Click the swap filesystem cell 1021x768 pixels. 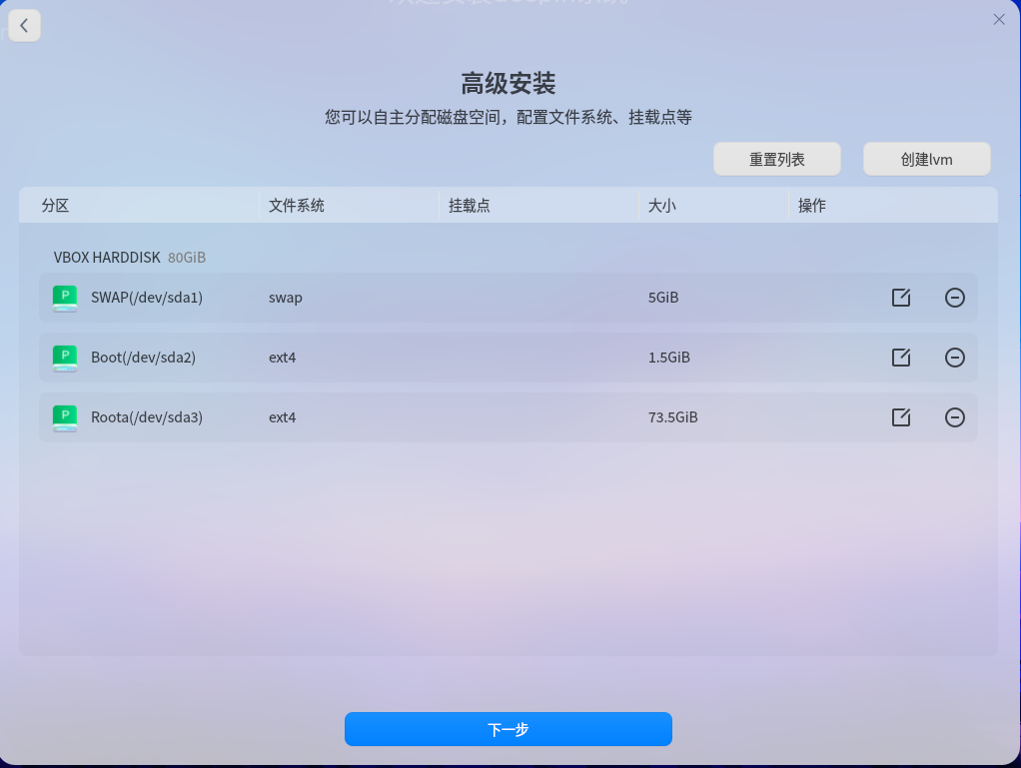pos(285,298)
